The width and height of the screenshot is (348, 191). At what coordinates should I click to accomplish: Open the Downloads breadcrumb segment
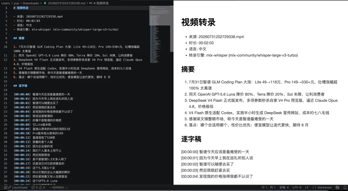(31, 3)
